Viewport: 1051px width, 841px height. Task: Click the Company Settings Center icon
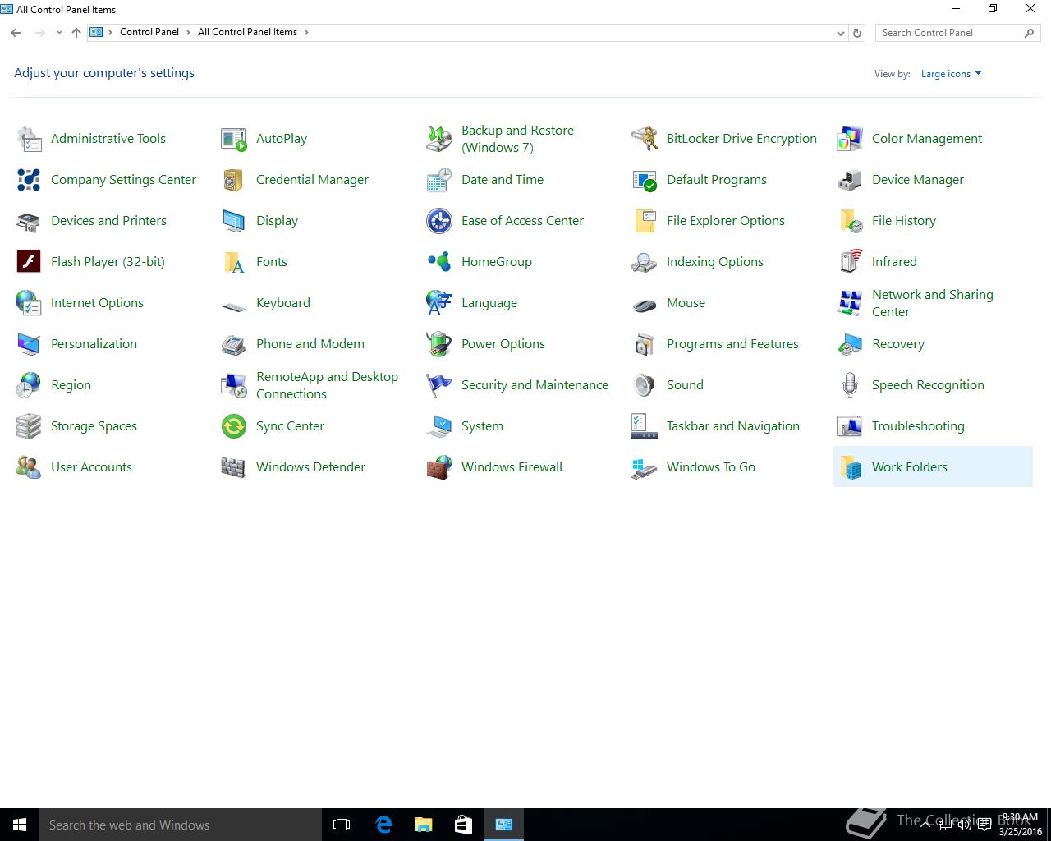pyautogui.click(x=29, y=180)
